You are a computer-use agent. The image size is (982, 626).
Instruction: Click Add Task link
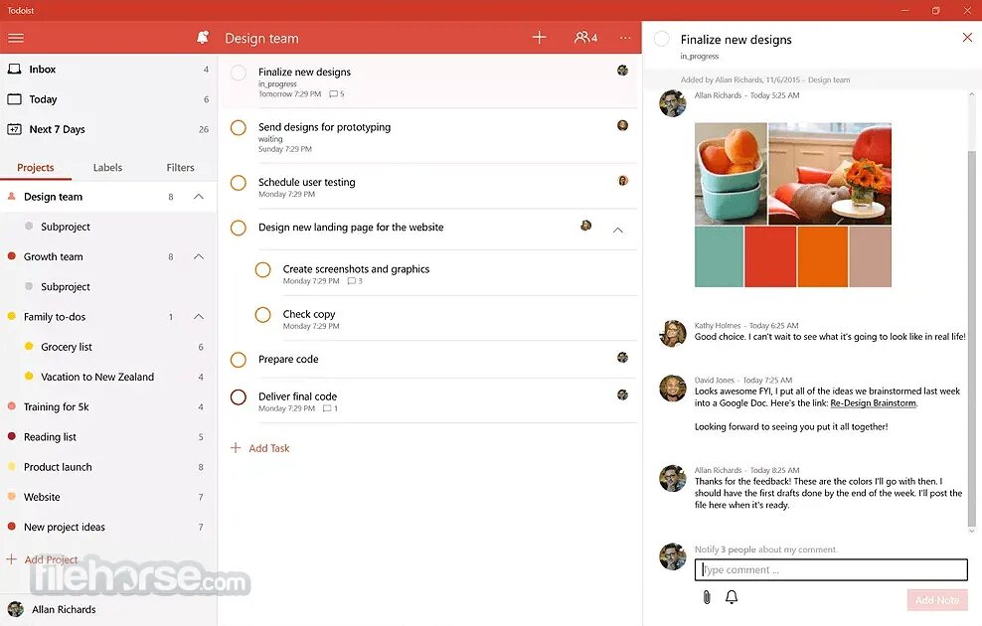coord(269,448)
